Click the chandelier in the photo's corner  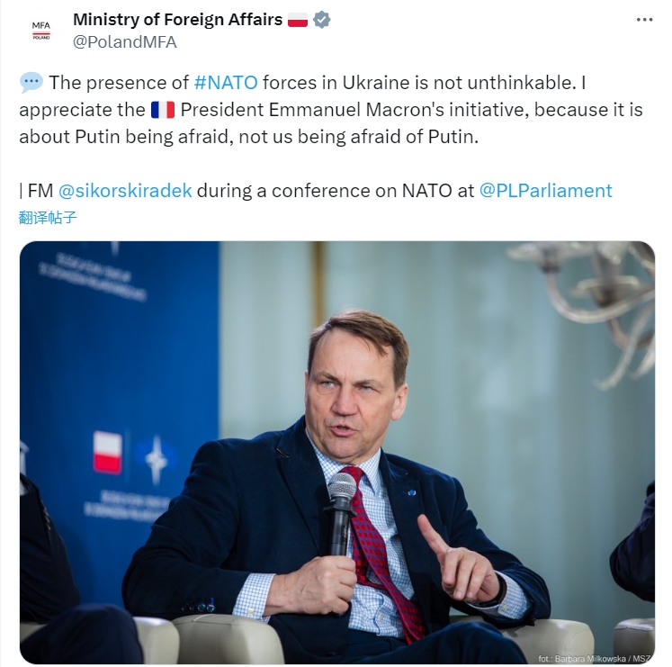point(598,297)
